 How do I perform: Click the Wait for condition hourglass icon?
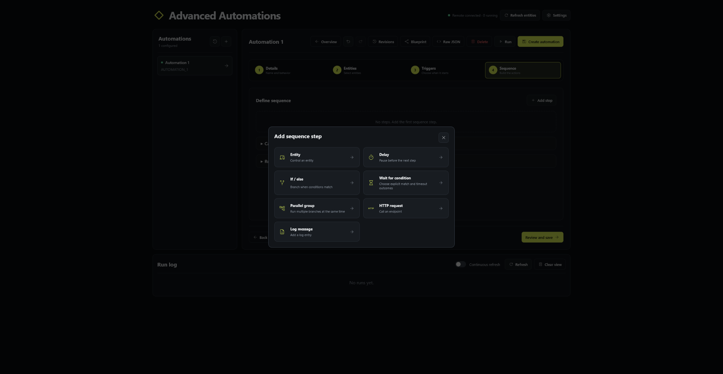coord(371,183)
